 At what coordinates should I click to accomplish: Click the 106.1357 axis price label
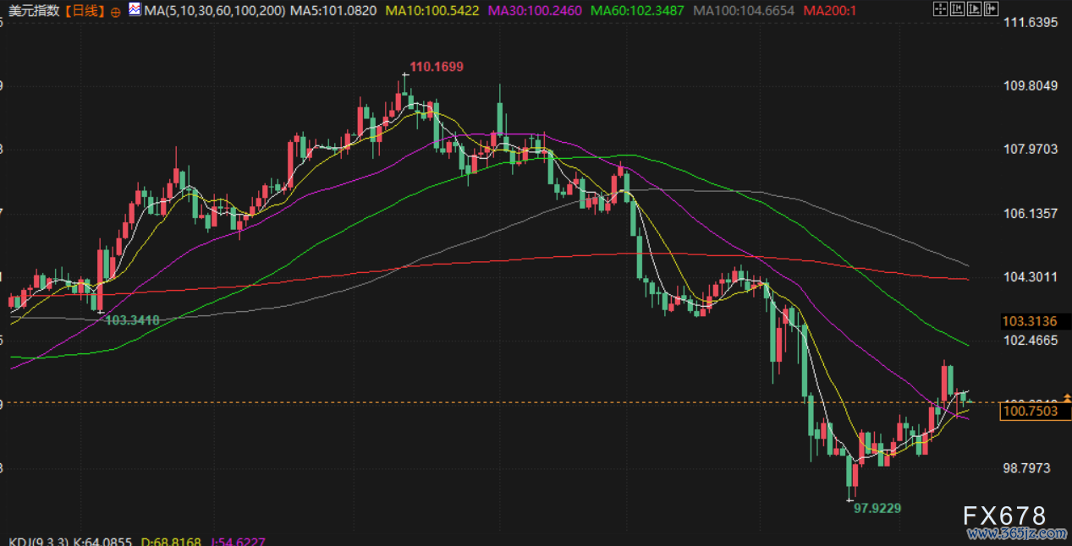[1031, 213]
